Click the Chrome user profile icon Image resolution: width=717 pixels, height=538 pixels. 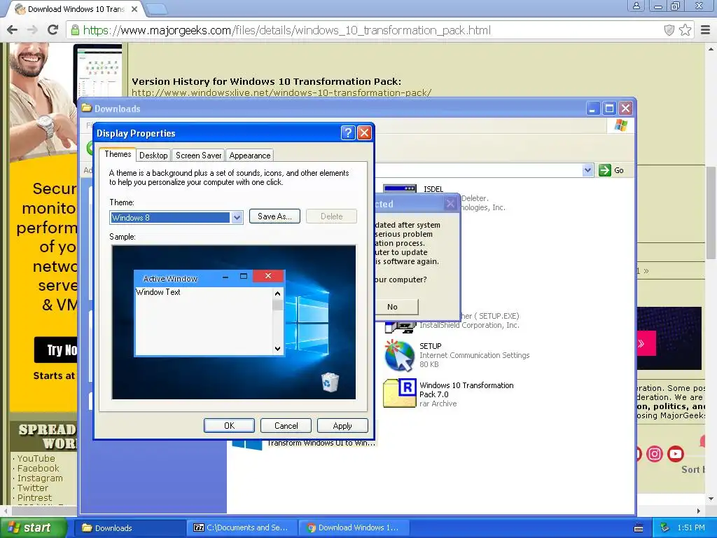tap(636, 6)
